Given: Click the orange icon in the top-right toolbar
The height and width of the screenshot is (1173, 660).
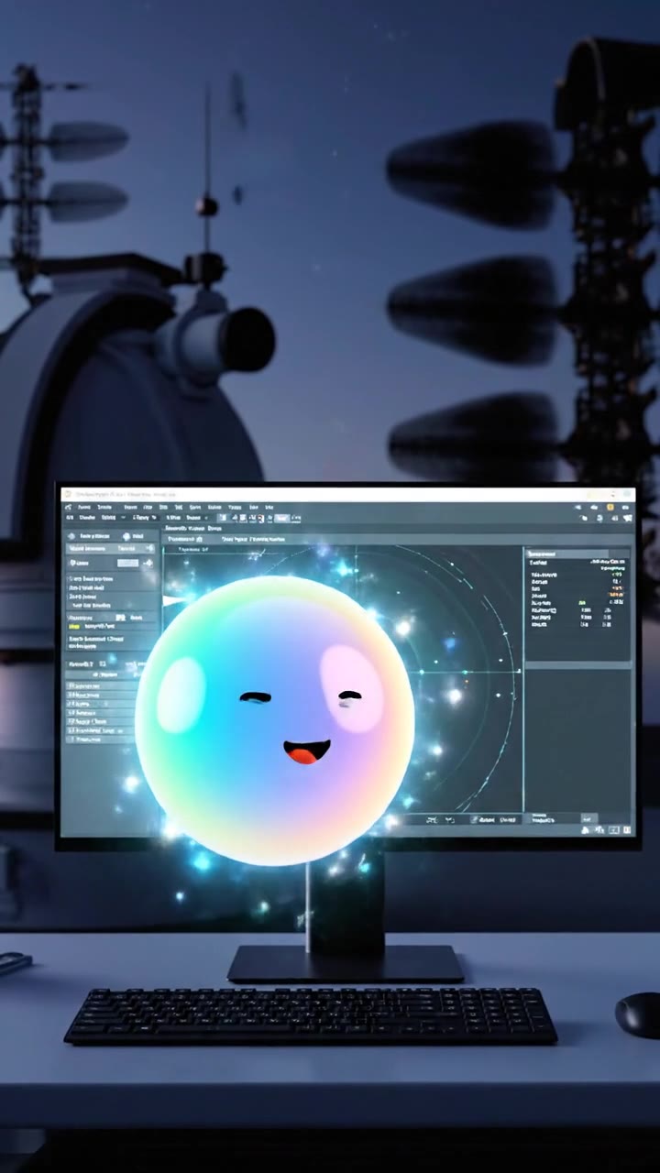Looking at the screenshot, I should click(610, 506).
